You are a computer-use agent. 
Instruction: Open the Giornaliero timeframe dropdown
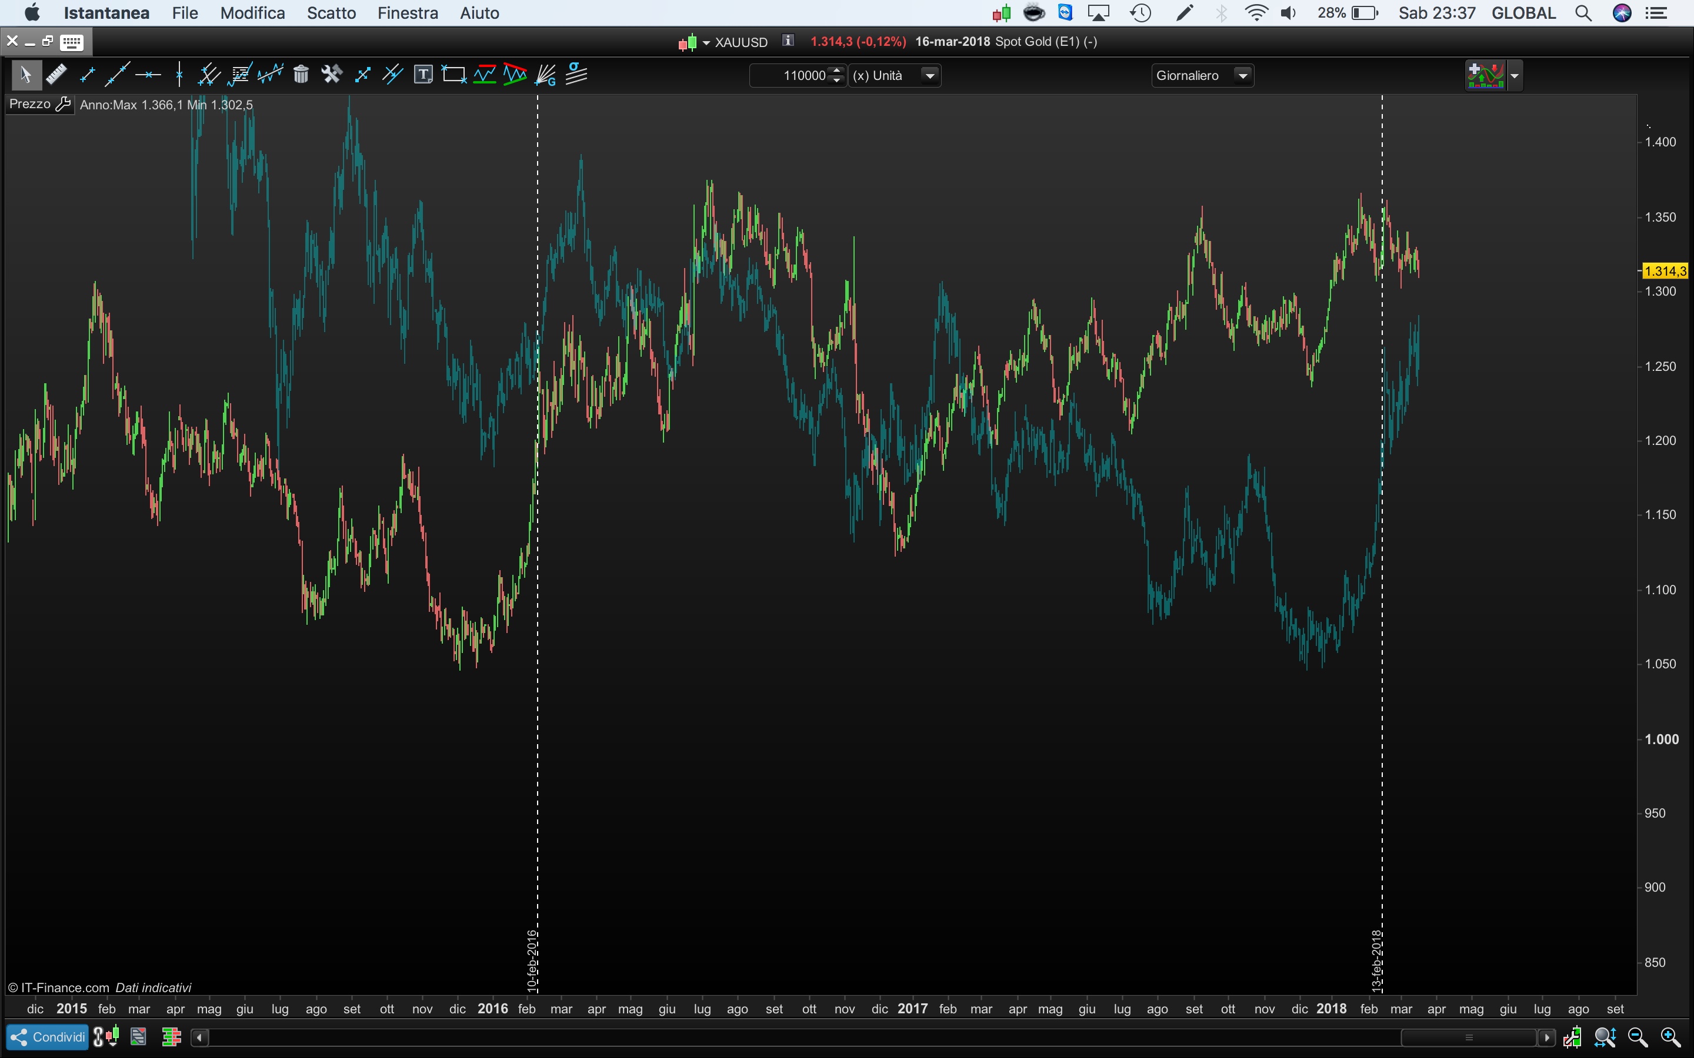pyautogui.click(x=1202, y=76)
